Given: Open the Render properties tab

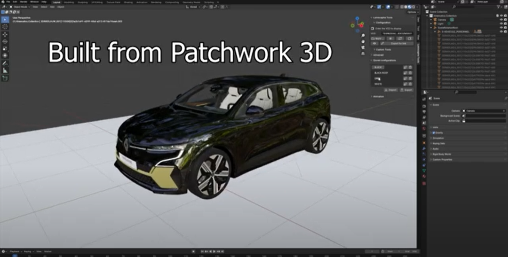Looking at the screenshot, I should tap(424, 106).
